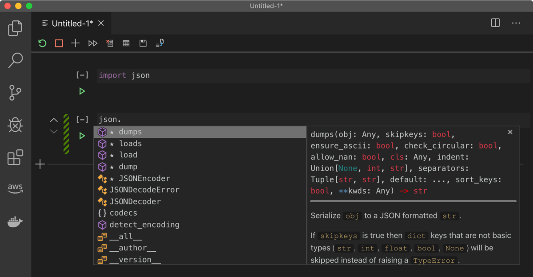The image size is (533, 277).
Task: Save the session using the floppy disk icon
Action: pyautogui.click(x=143, y=43)
